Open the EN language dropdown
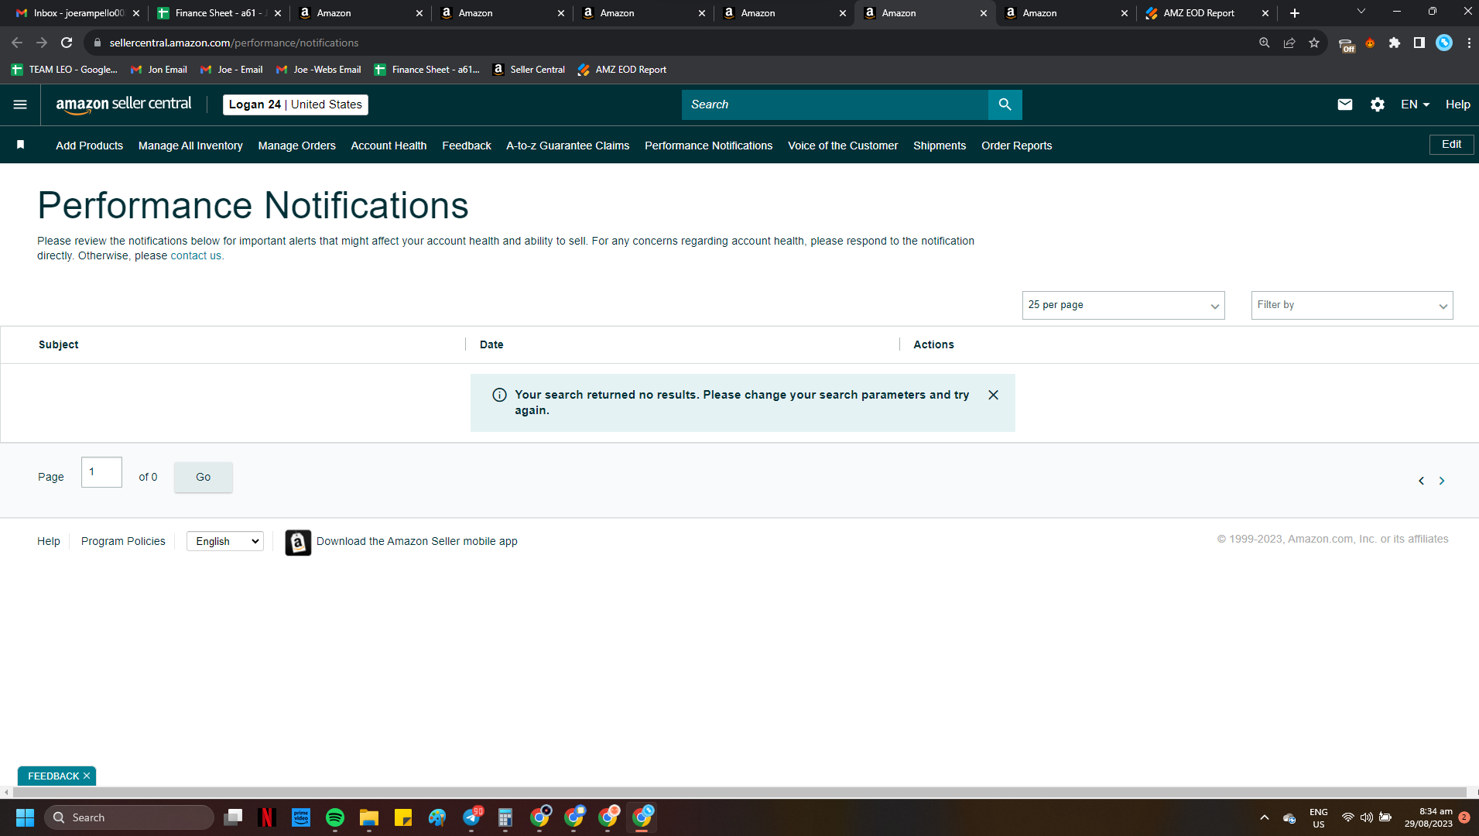The height and width of the screenshot is (836, 1479). [x=1415, y=104]
